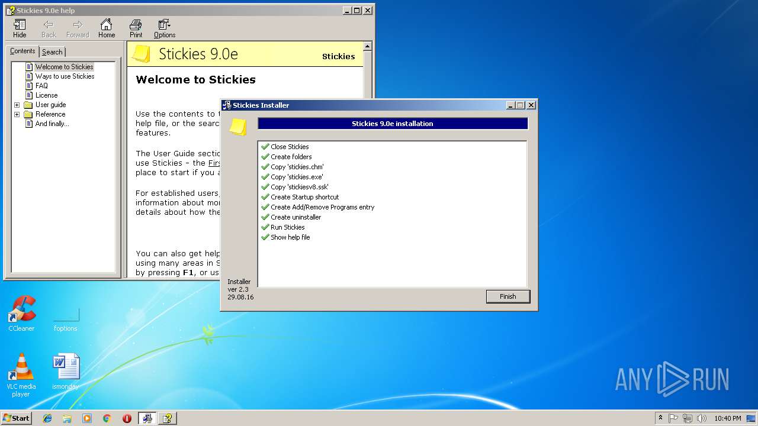Click the help window title bar icon
Viewport: 758px width, 426px height.
pos(10,11)
